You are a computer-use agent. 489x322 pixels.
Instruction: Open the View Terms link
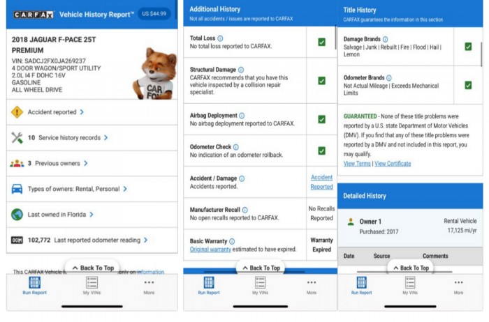[x=357, y=164]
